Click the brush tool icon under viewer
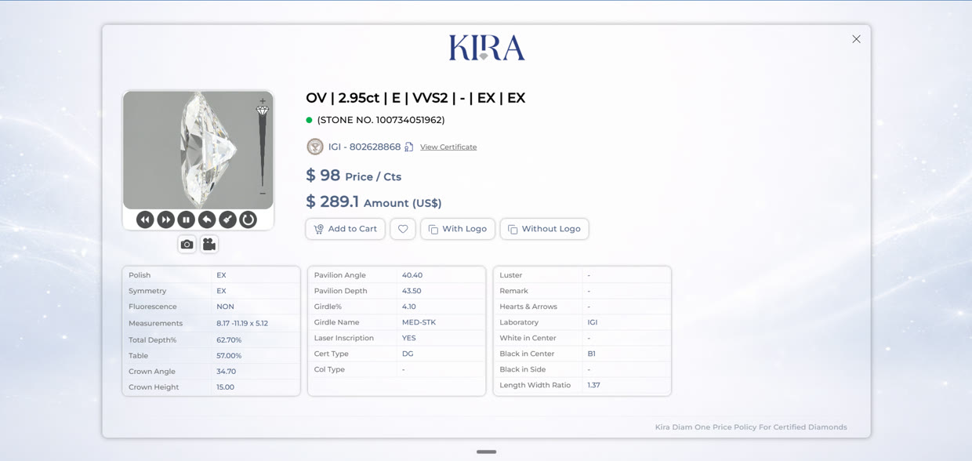This screenshot has width=972, height=461. (x=227, y=220)
